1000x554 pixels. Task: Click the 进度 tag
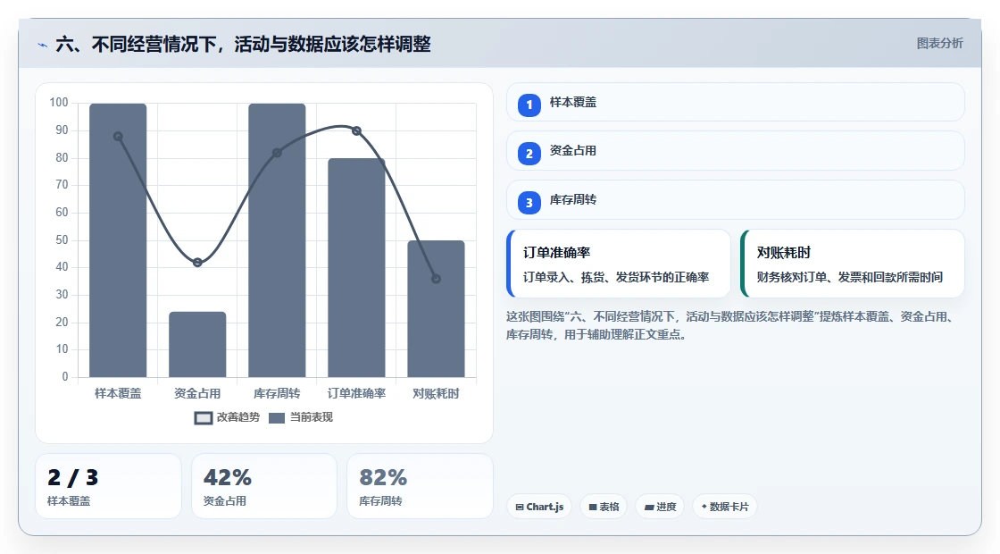[x=660, y=507]
